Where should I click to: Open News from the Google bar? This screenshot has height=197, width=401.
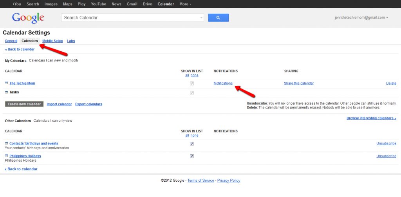tap(116, 4)
